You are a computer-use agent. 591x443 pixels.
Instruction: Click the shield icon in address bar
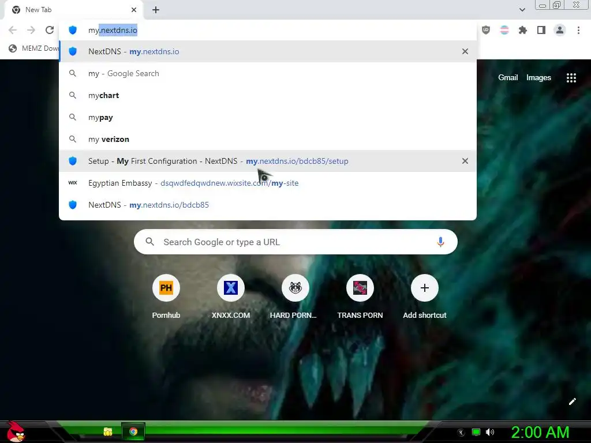pyautogui.click(x=73, y=30)
